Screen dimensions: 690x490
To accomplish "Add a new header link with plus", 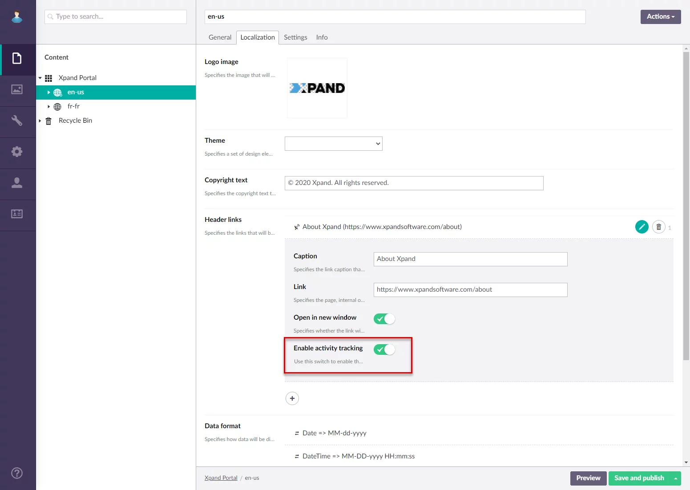I will pos(292,398).
